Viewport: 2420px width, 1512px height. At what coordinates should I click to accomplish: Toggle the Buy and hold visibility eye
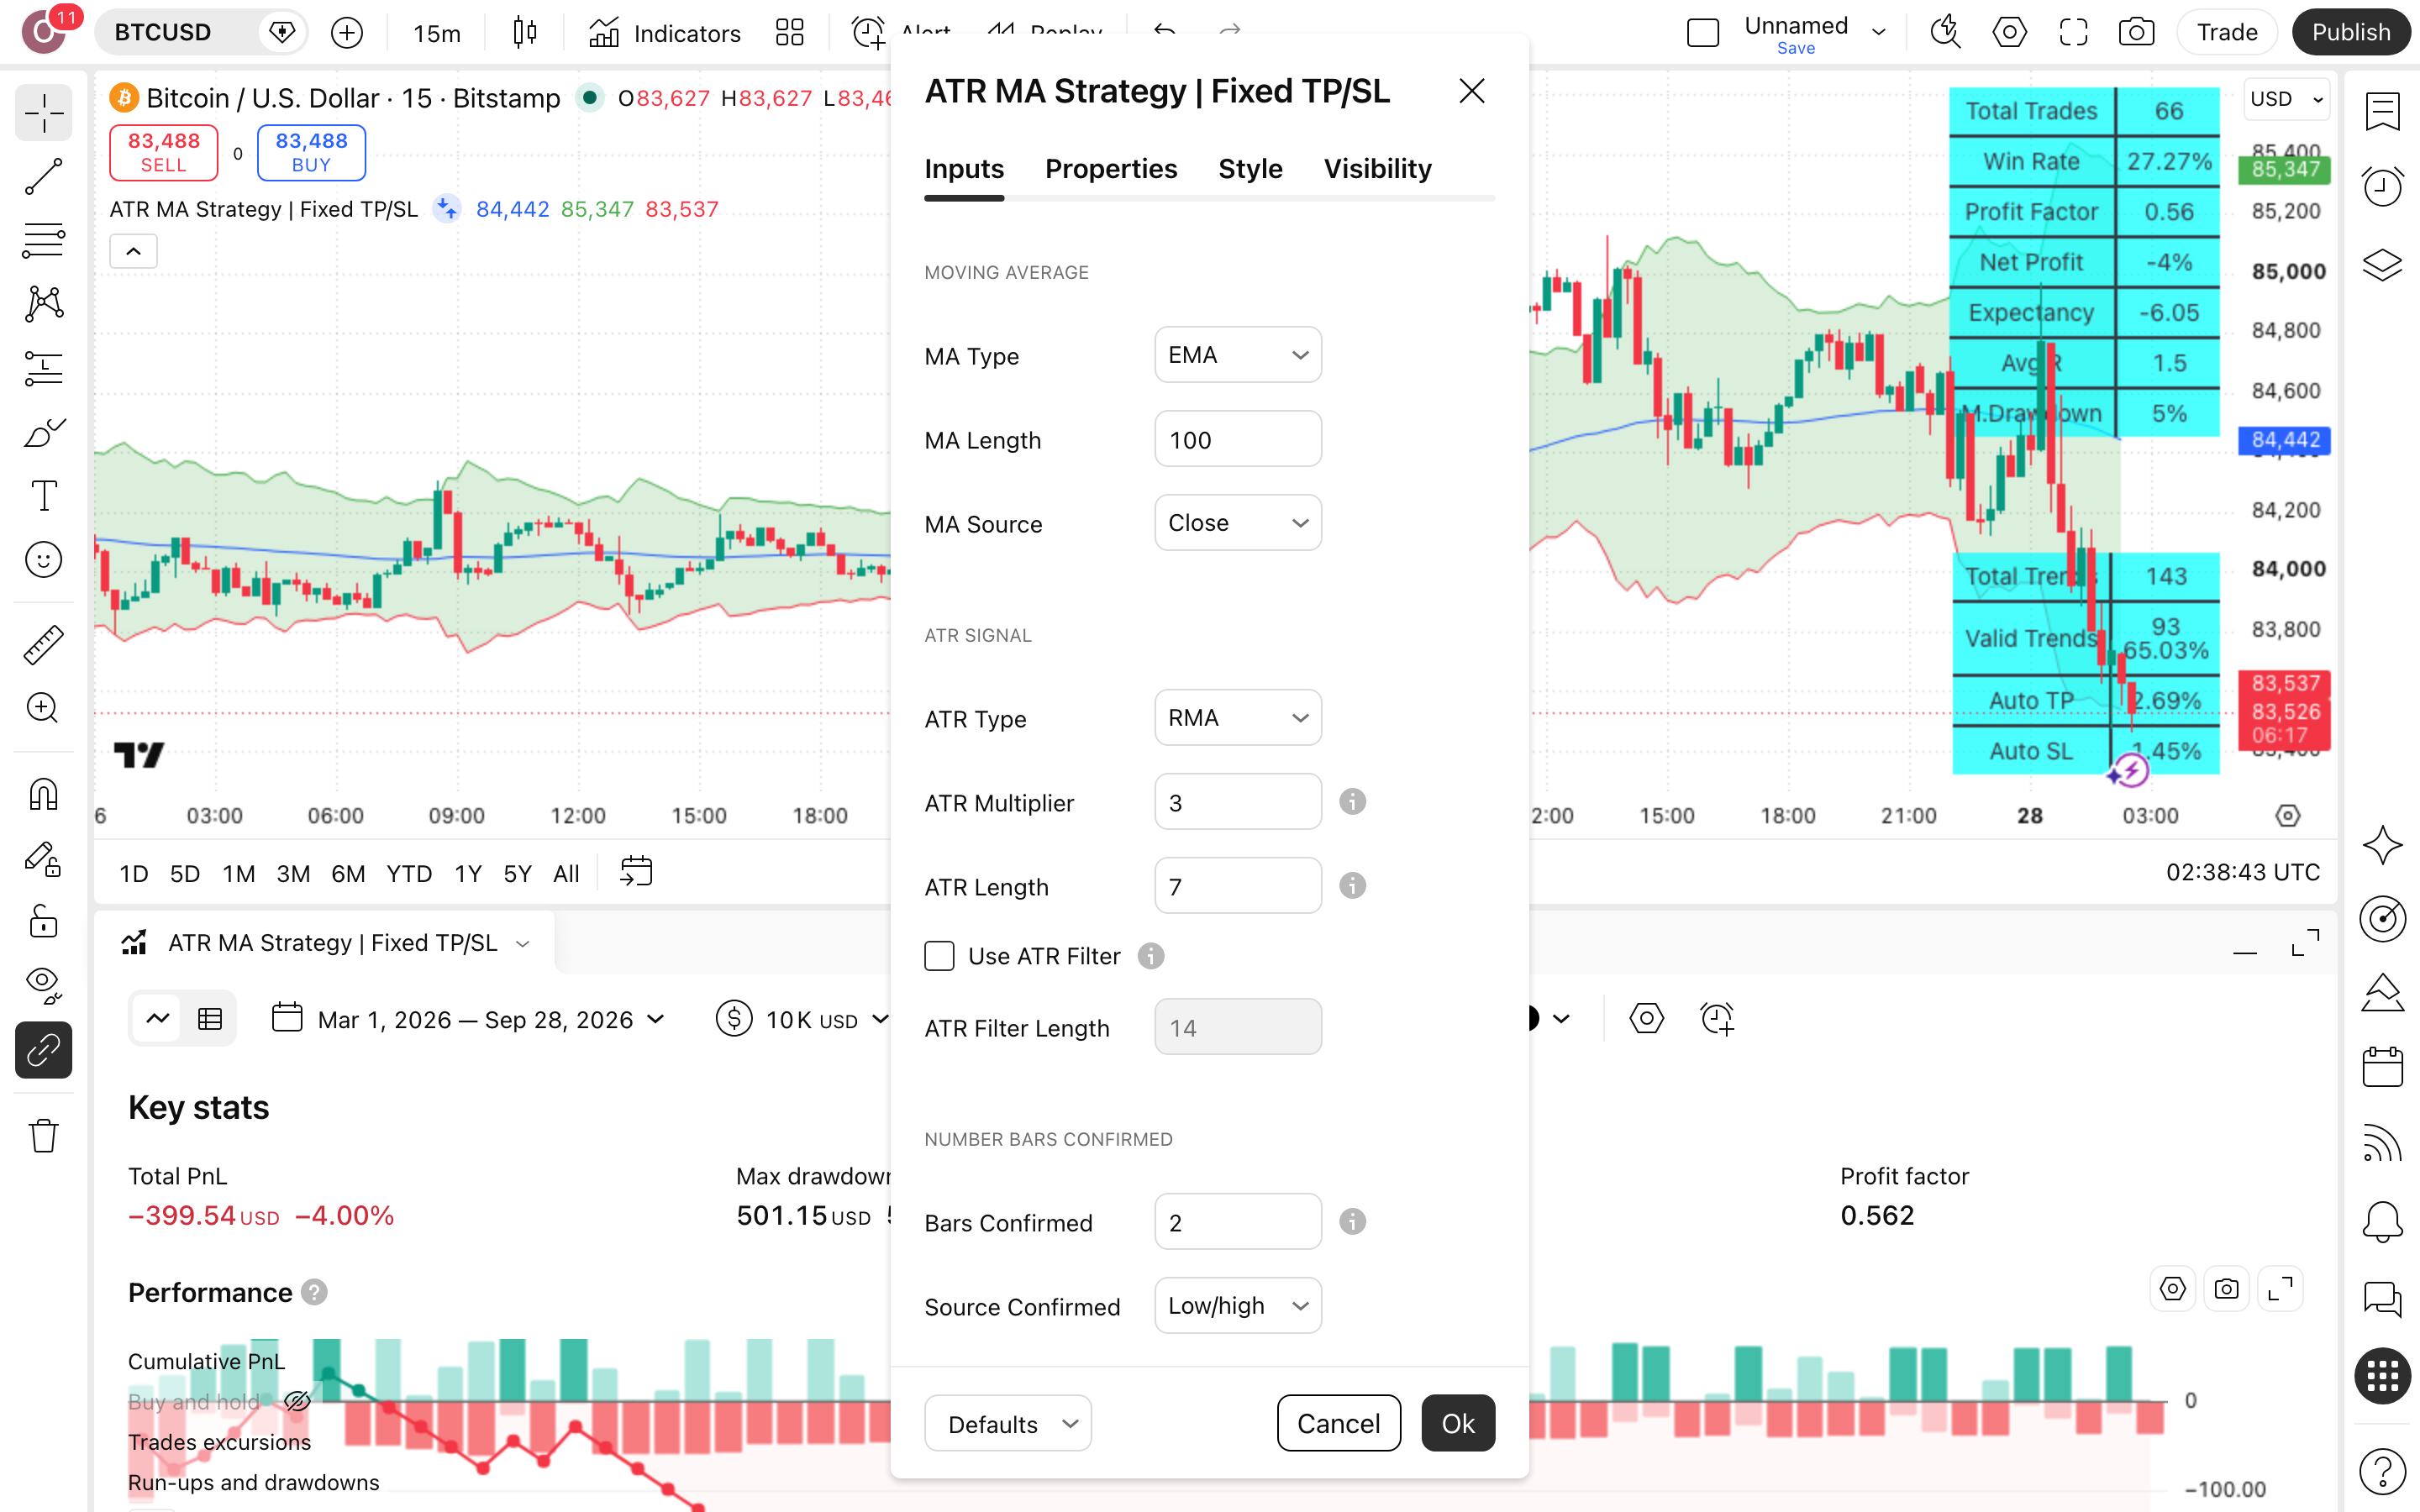point(297,1401)
